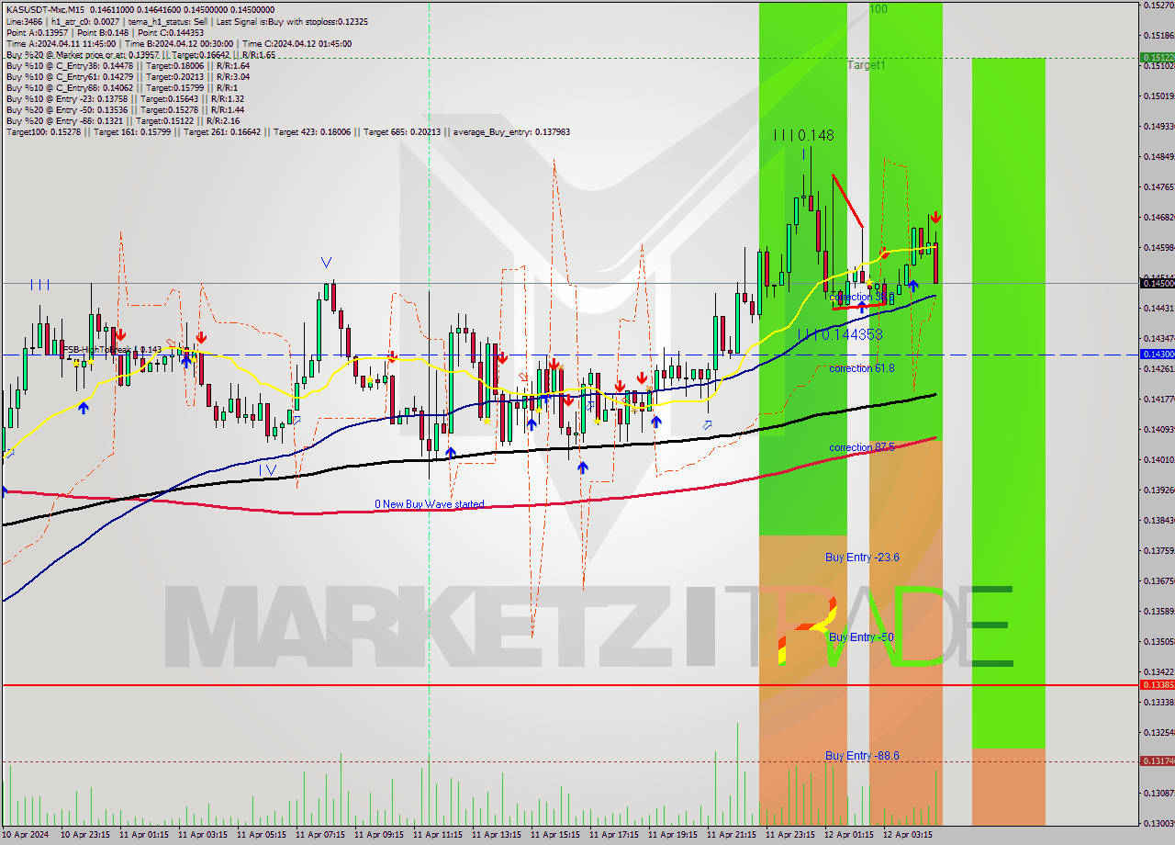Click the '10 Apr 2024' date label
Viewport: 1175px width, 845px height.
click(26, 835)
